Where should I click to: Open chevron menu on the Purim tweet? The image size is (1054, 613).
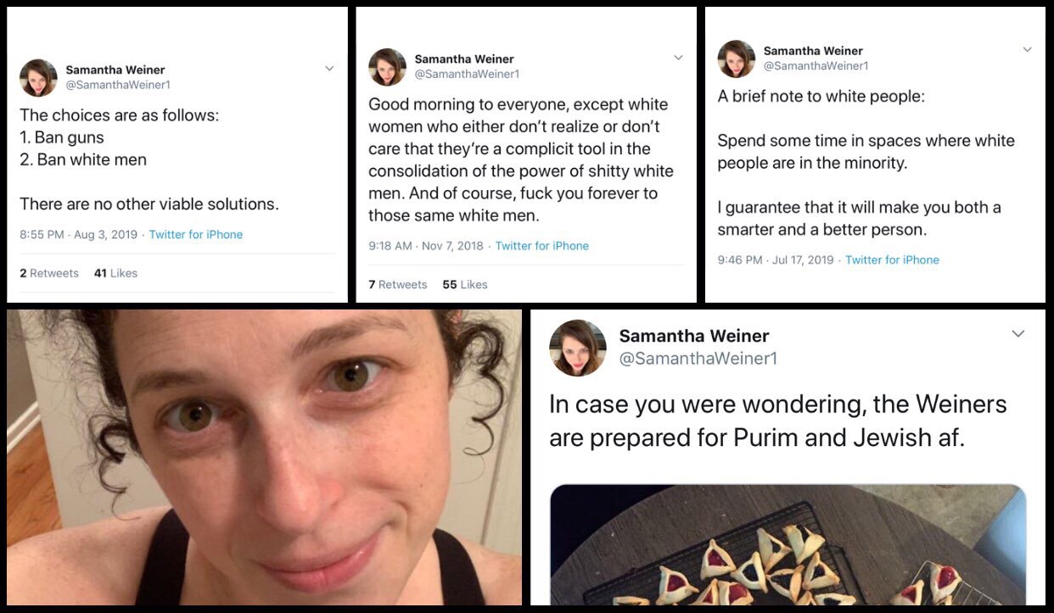click(1018, 334)
